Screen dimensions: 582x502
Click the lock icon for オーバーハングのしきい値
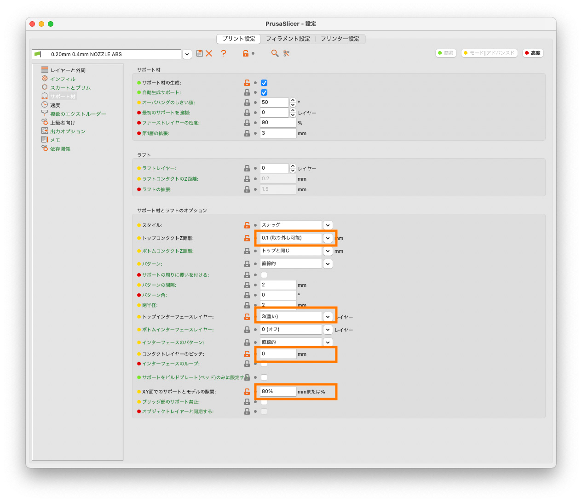coord(247,103)
